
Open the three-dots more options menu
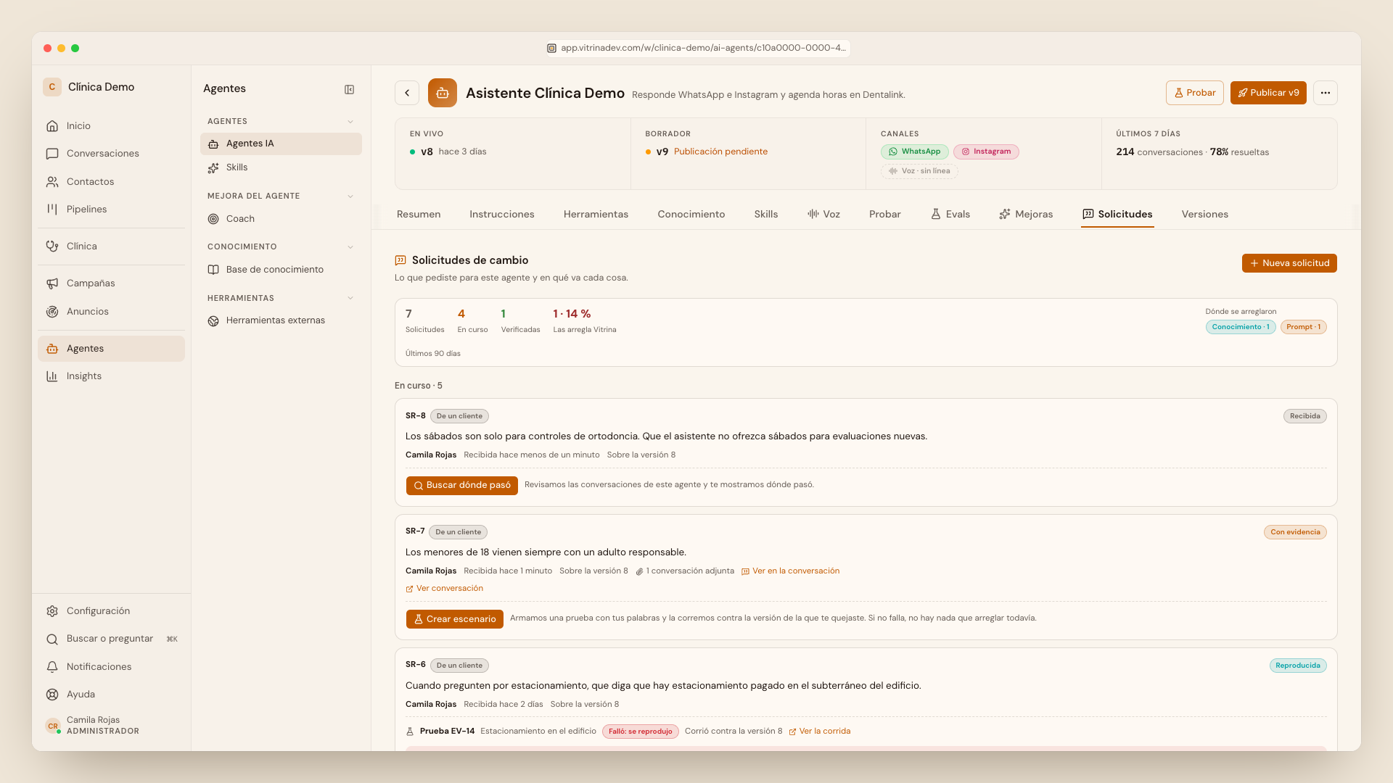[1326, 93]
